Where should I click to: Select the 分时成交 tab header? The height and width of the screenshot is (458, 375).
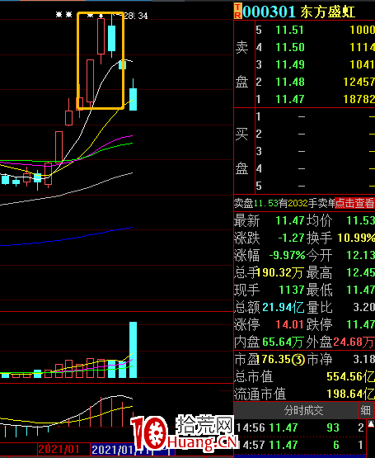(x=303, y=410)
